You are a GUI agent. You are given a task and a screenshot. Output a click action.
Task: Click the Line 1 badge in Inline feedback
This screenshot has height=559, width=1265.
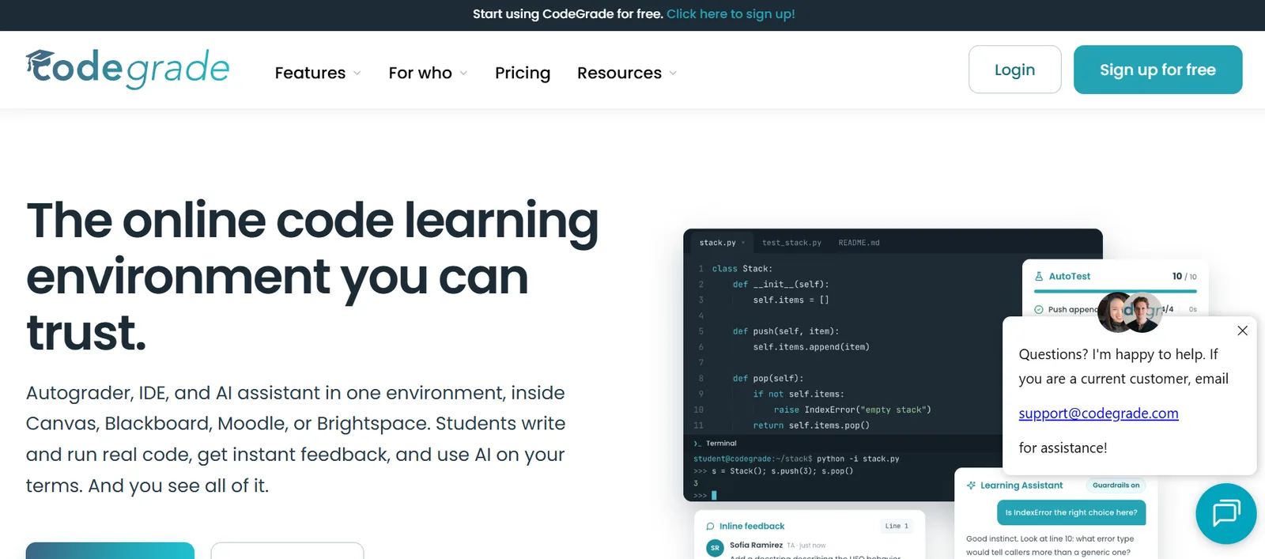click(x=897, y=526)
